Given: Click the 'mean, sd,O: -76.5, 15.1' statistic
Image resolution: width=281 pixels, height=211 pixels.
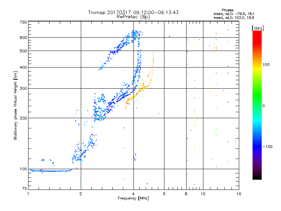Looking at the screenshot, I should click(x=234, y=14).
